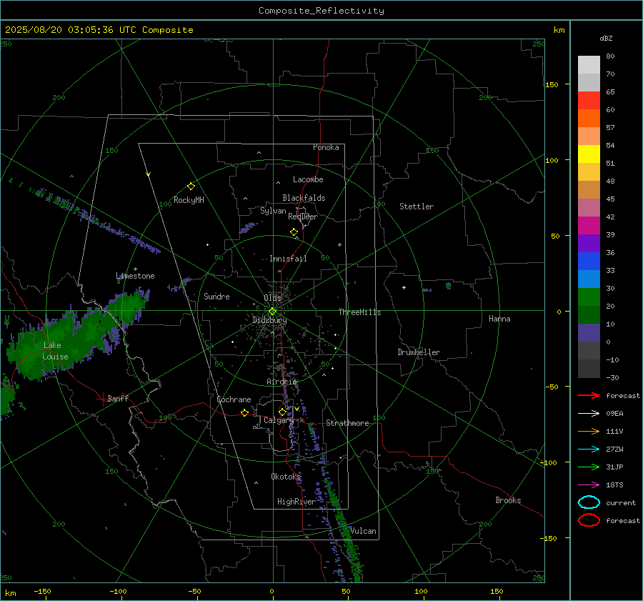Click the Okotoks label
The width and height of the screenshot is (643, 601).
point(286,477)
